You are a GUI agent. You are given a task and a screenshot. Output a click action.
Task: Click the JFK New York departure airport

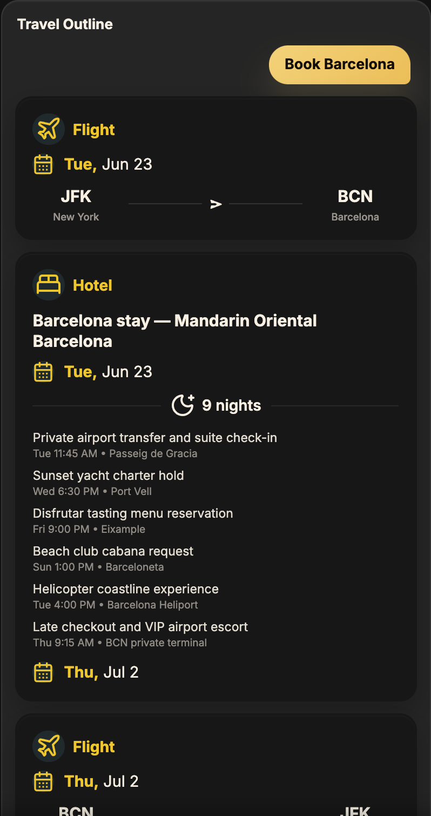point(76,204)
